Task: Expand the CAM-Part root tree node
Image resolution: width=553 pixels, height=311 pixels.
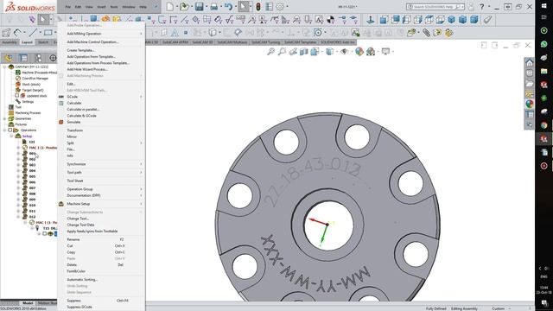Action: [x=4, y=67]
